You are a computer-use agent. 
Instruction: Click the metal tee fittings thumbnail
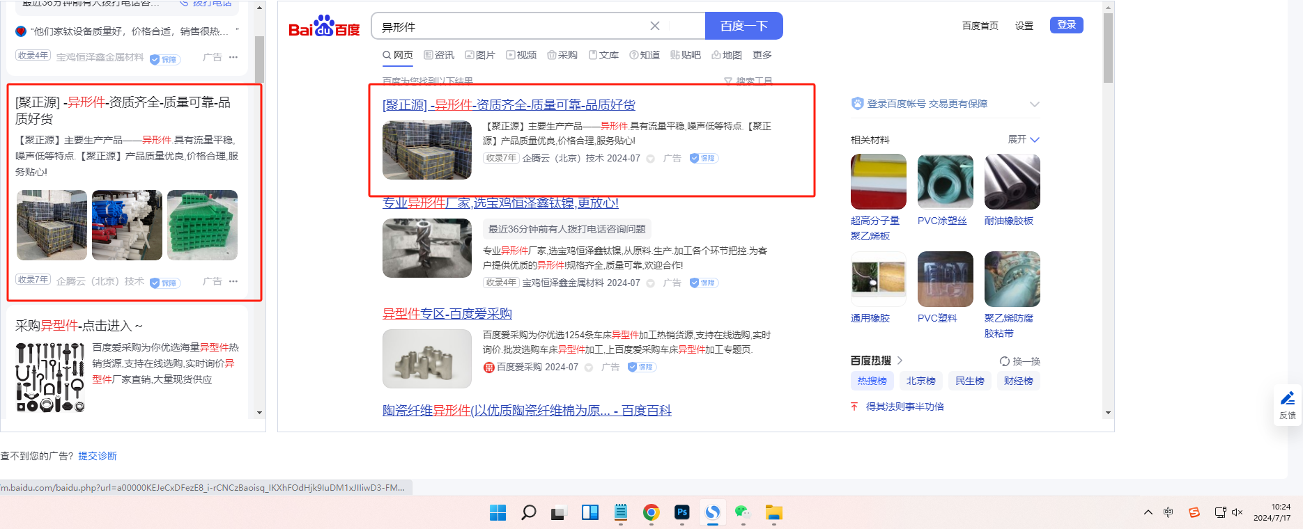coord(427,358)
